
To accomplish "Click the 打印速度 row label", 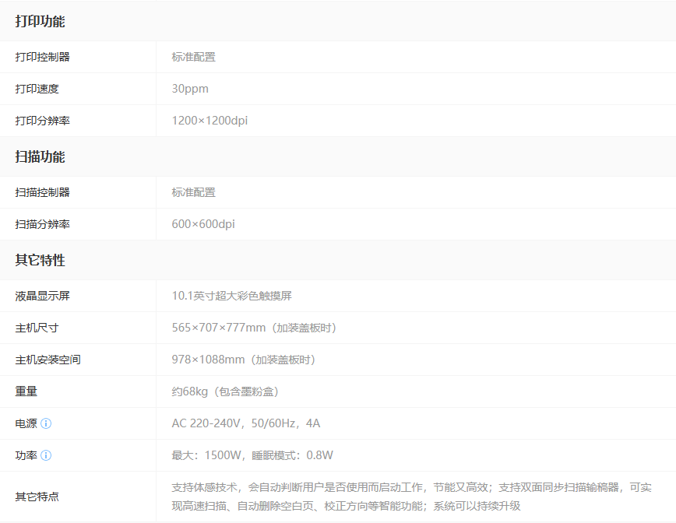I will pos(37,89).
